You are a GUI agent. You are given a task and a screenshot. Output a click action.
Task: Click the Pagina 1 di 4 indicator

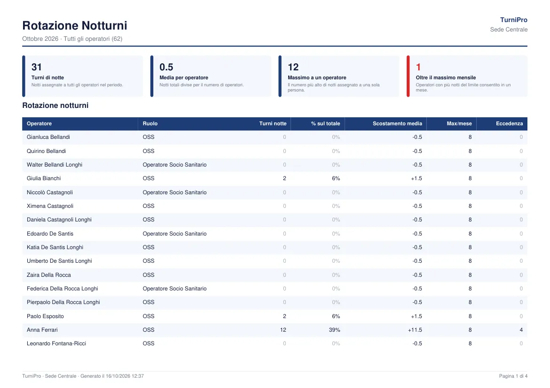(x=513, y=376)
